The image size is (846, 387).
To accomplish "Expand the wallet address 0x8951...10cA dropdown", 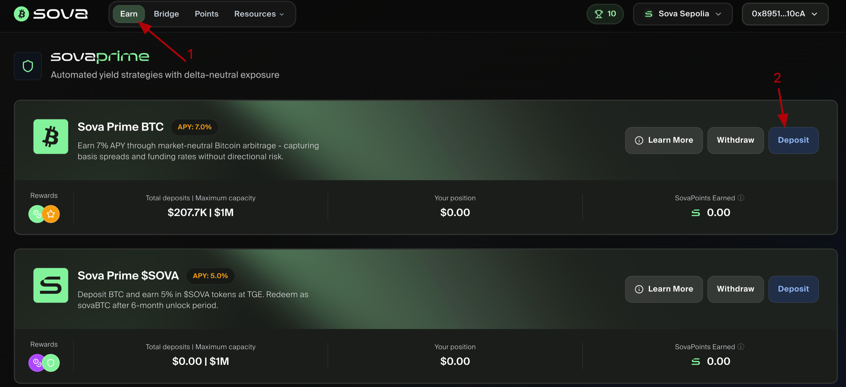I will (785, 14).
